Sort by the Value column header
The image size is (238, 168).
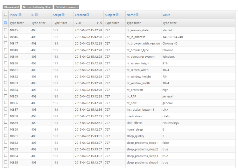166,15
